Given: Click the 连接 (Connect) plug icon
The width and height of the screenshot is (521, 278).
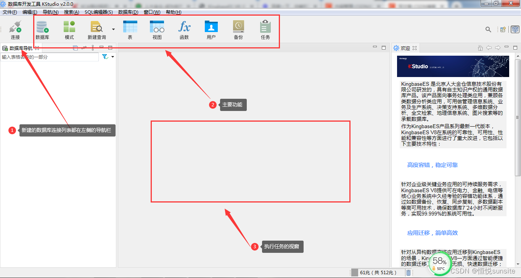Looking at the screenshot, I should (x=15, y=27).
